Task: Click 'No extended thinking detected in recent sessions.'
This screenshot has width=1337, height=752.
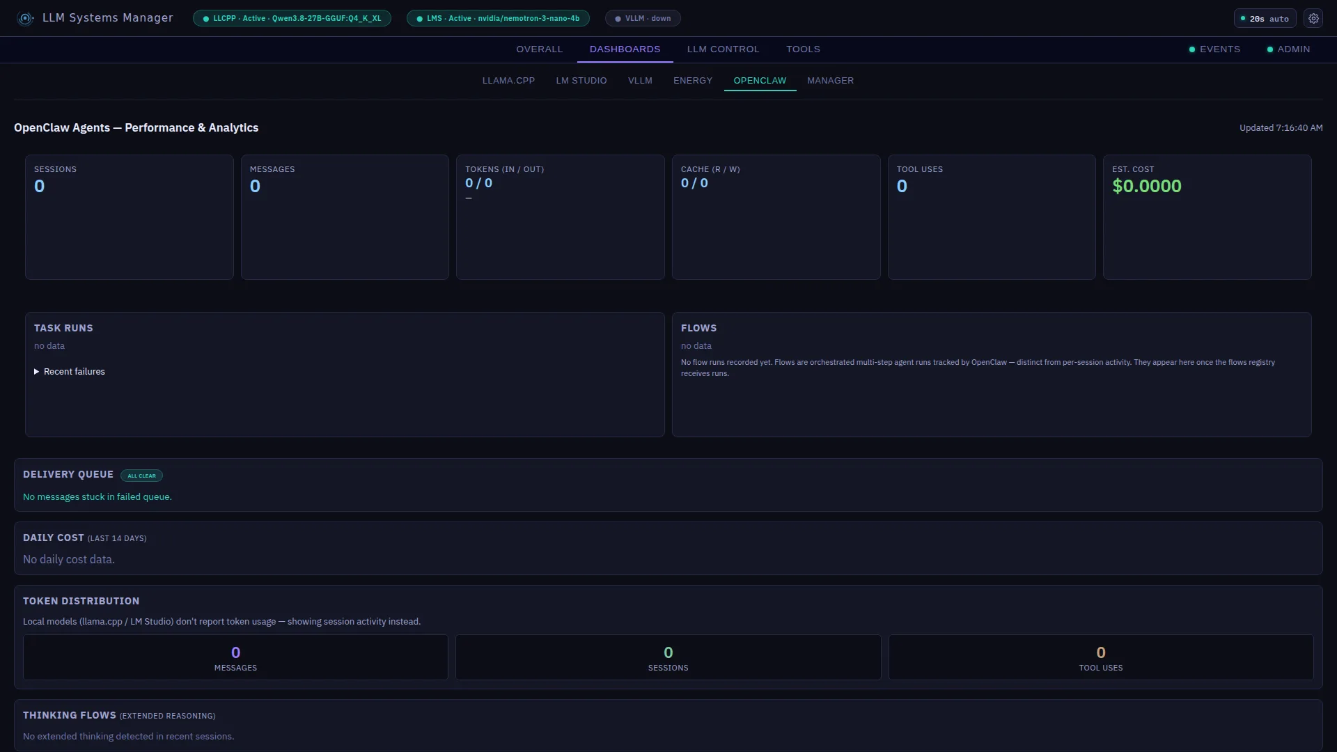Action: point(129,737)
